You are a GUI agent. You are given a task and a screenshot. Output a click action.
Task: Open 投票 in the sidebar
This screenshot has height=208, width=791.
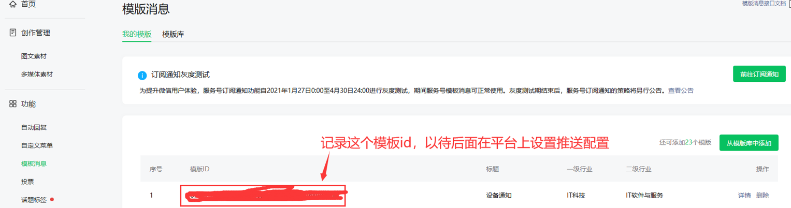point(27,182)
